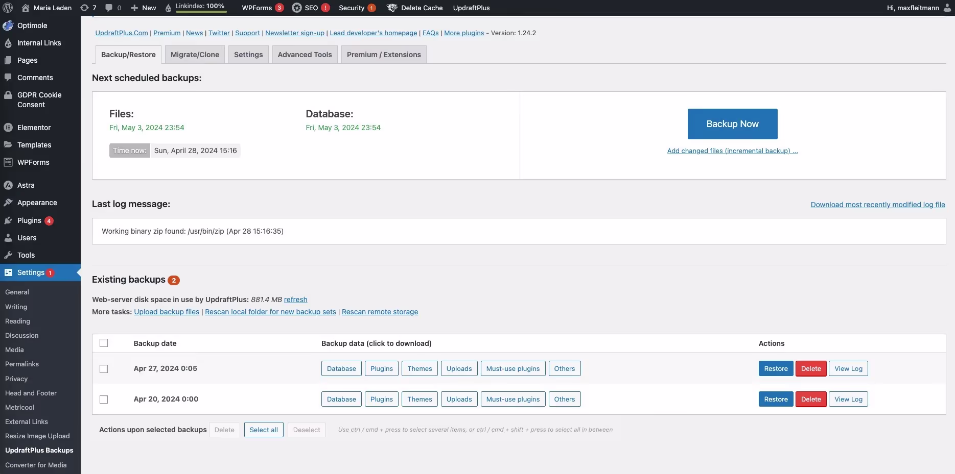Click the WPForms sidebar icon

pos(8,162)
